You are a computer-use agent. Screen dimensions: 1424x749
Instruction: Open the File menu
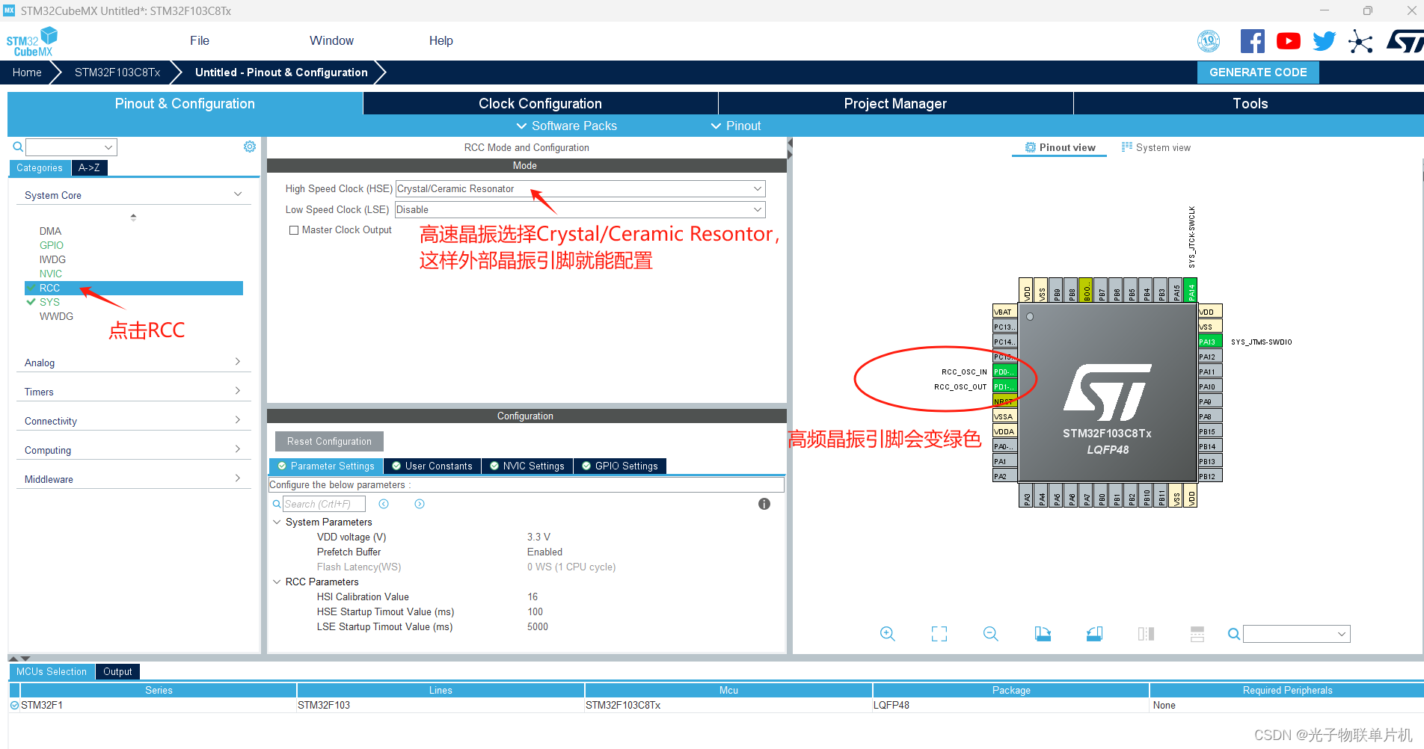[x=200, y=40]
